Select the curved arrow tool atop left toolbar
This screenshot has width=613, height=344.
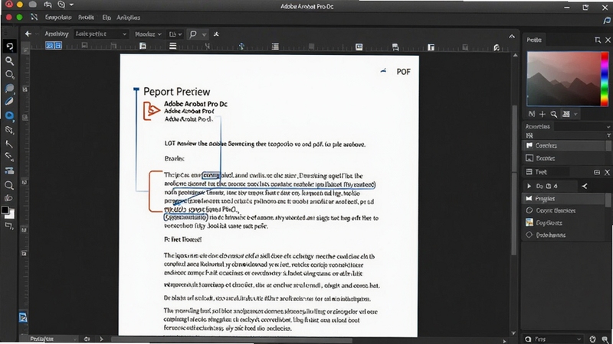pos(9,47)
